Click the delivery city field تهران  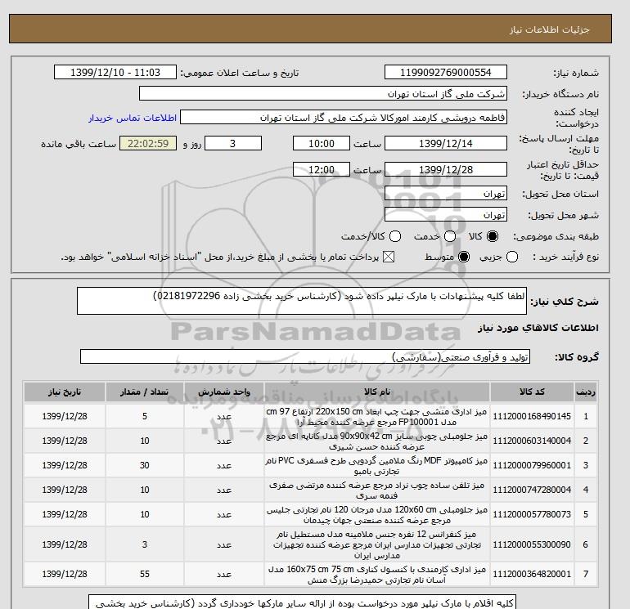click(446, 215)
